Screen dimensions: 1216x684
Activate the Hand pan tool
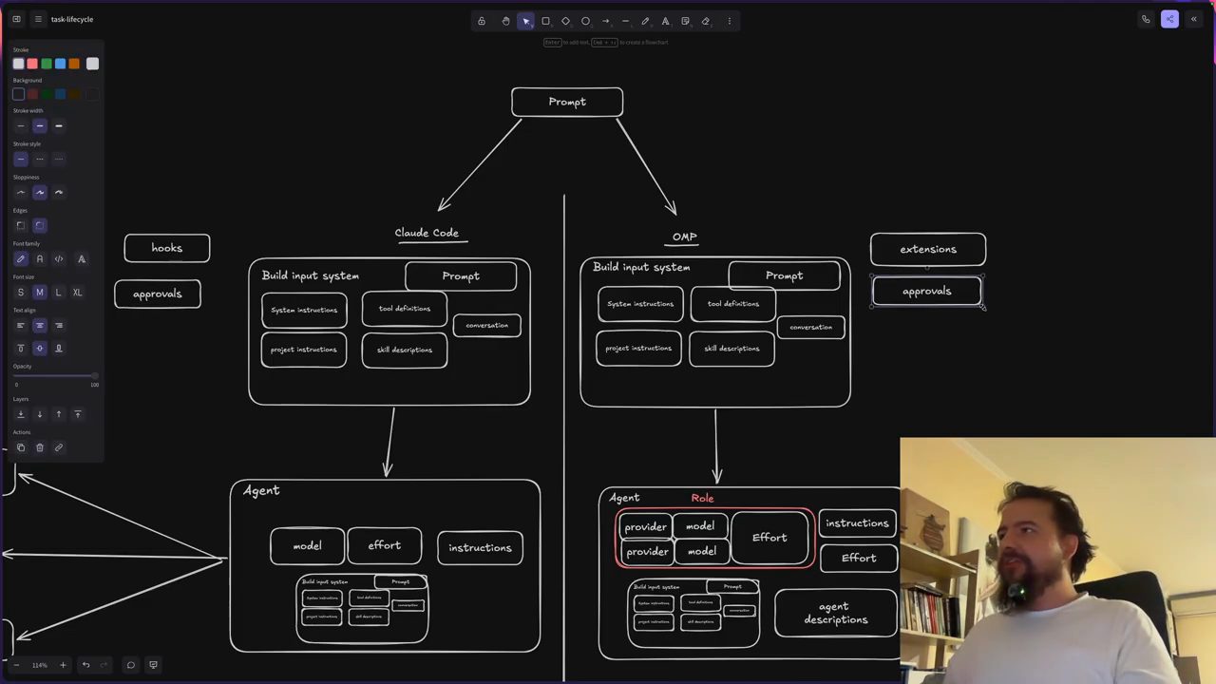(x=505, y=21)
